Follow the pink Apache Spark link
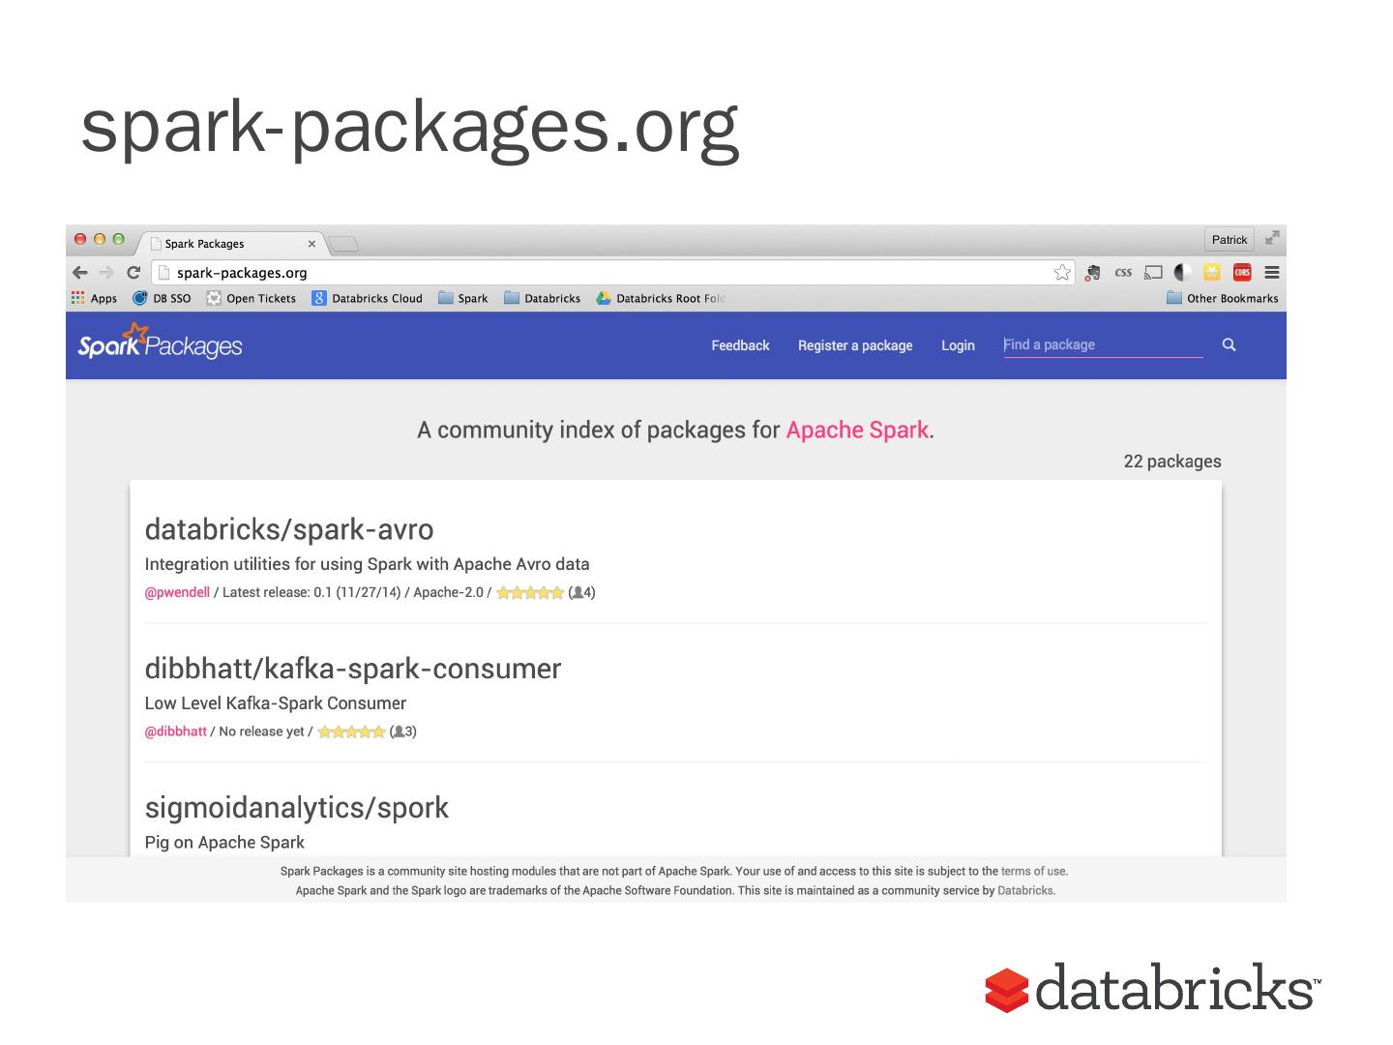 857,430
